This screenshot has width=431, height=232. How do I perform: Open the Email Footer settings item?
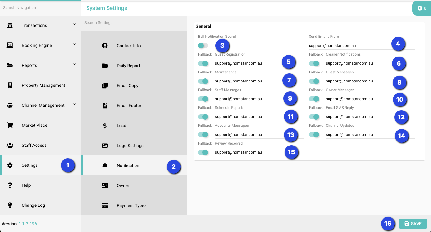click(x=129, y=106)
